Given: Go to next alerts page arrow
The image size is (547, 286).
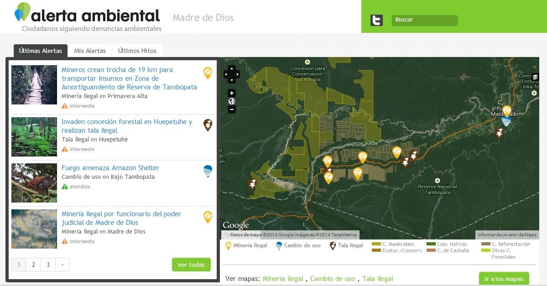Looking at the screenshot, I should pos(62,265).
